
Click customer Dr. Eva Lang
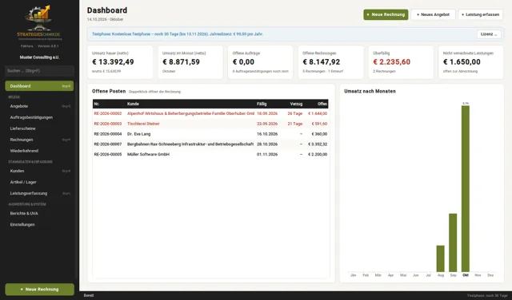point(138,134)
